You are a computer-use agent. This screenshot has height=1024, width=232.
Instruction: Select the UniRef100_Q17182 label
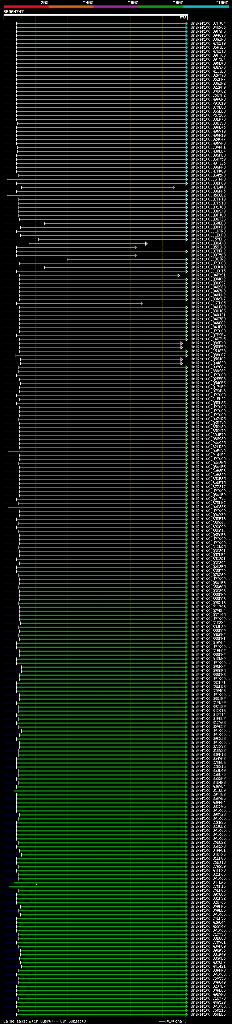[x=208, y=387]
